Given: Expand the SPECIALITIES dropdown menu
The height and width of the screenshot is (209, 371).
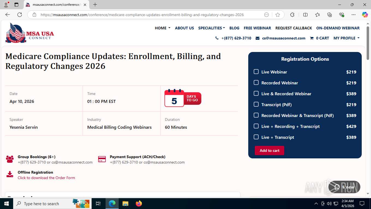Looking at the screenshot, I should (212, 28).
